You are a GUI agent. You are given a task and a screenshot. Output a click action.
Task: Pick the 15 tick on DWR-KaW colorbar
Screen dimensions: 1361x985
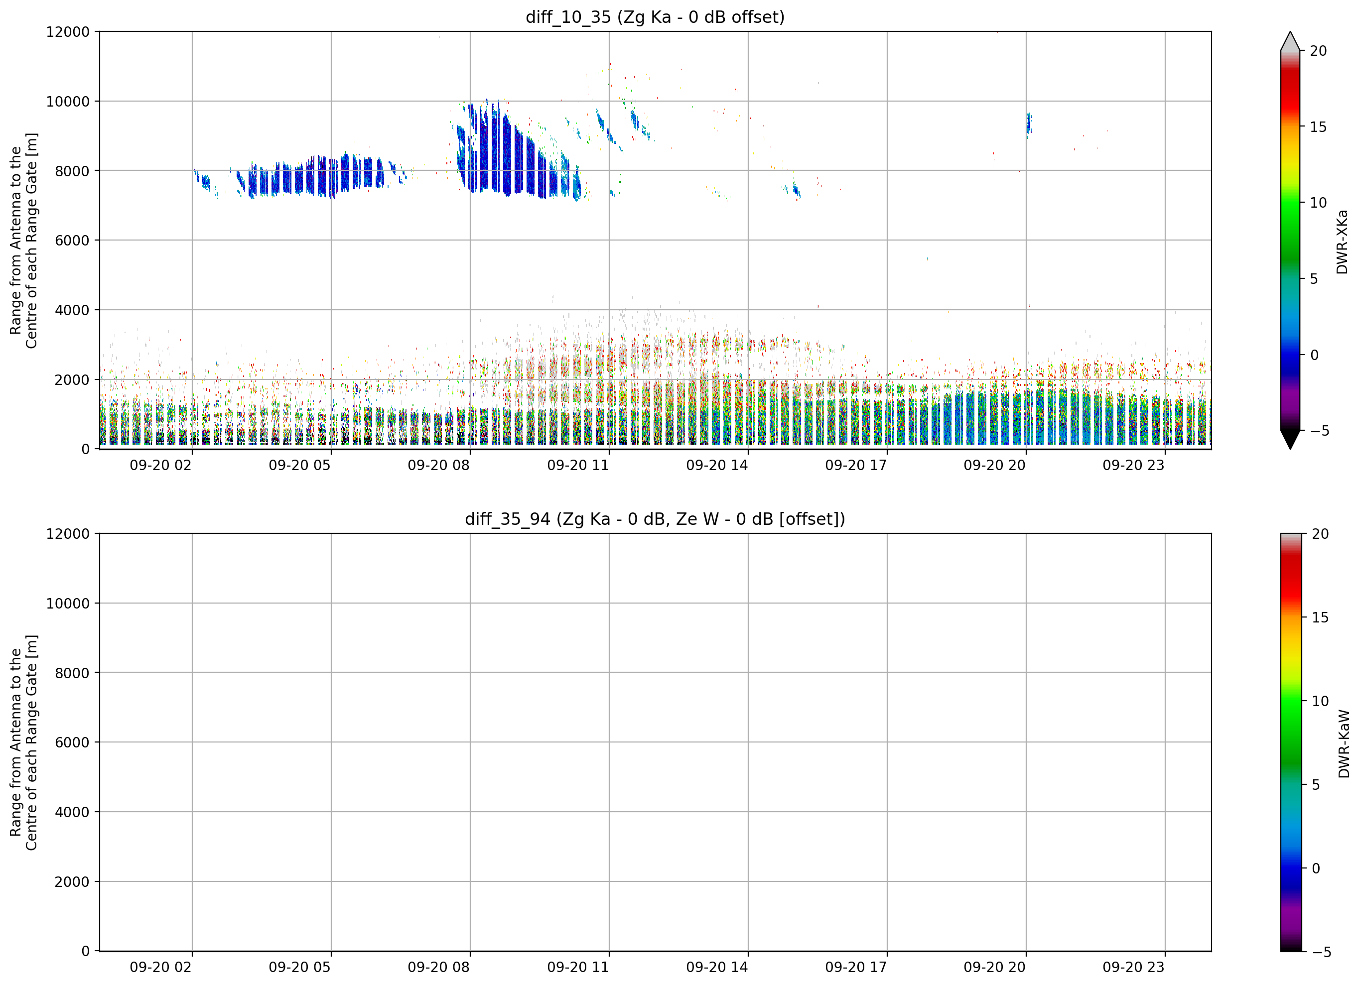[x=1320, y=617]
